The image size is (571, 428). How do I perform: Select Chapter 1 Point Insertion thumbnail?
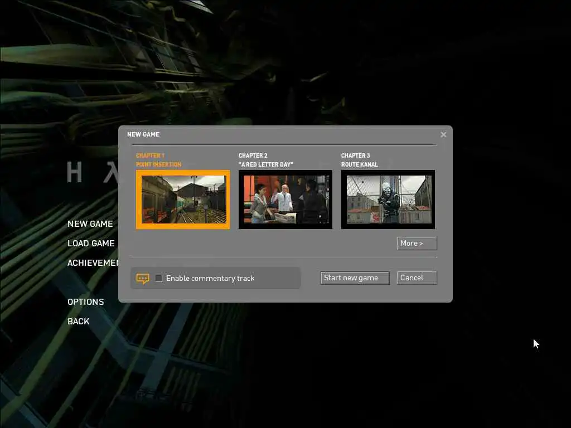[x=183, y=200]
